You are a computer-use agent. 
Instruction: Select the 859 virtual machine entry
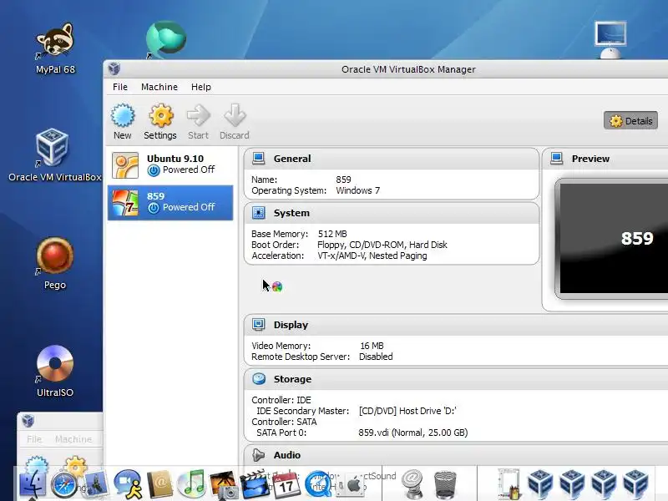point(170,203)
